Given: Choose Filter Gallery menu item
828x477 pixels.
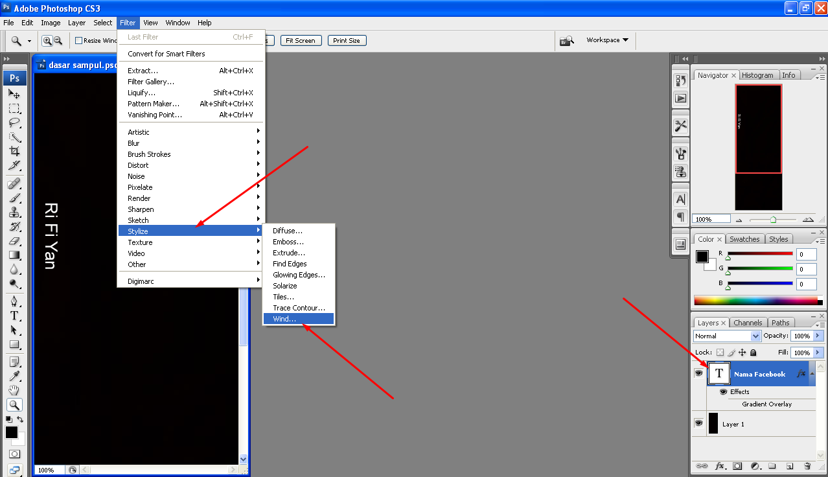Looking at the screenshot, I should tap(191, 82).
